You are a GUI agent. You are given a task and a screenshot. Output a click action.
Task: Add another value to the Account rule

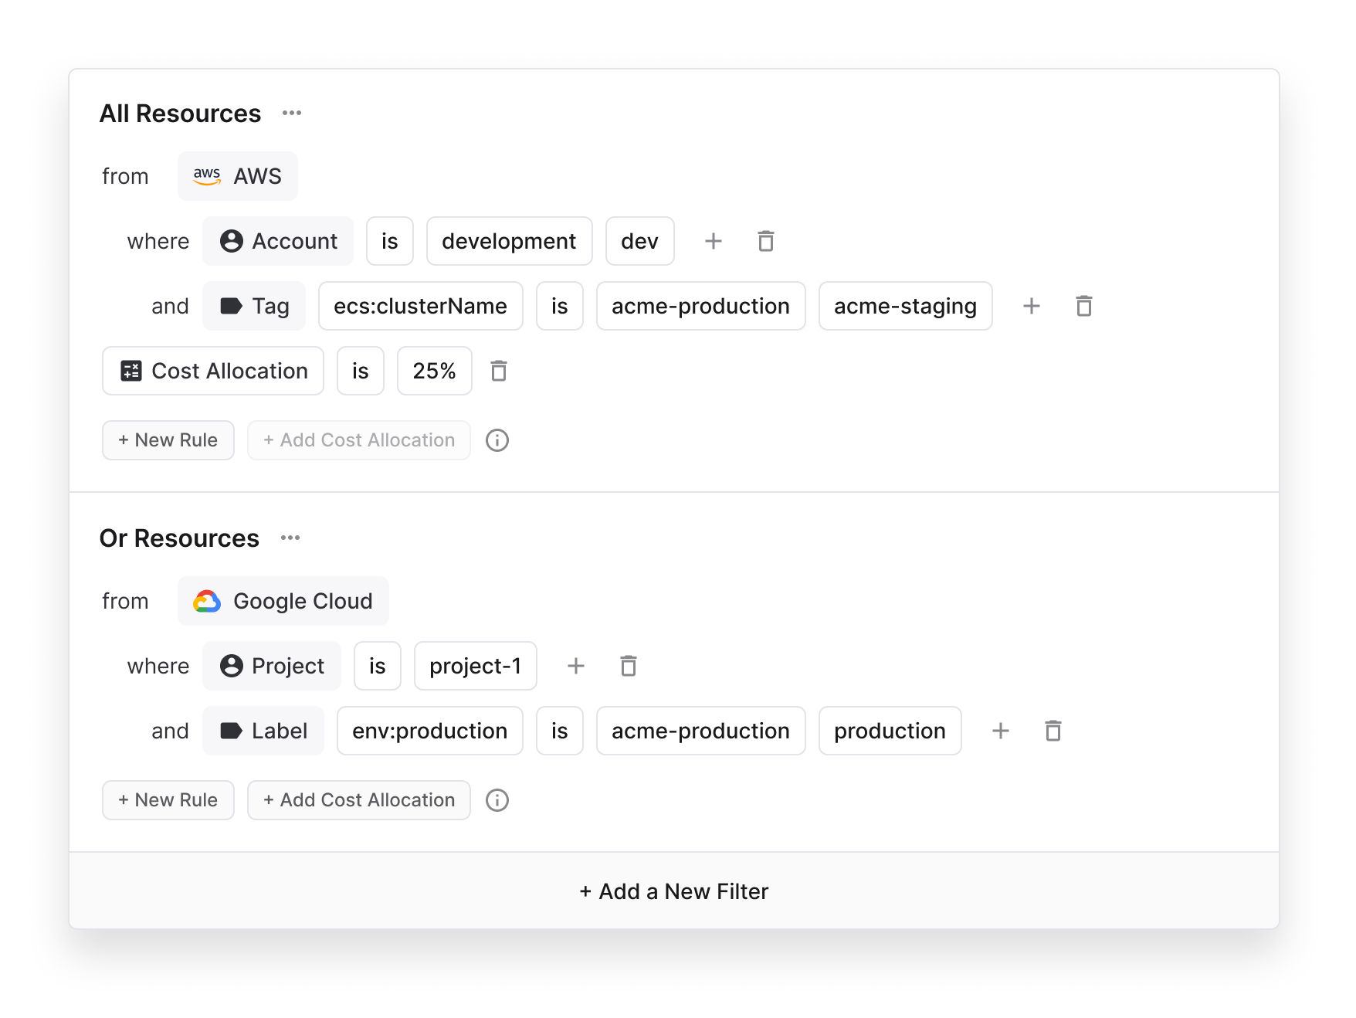713,242
